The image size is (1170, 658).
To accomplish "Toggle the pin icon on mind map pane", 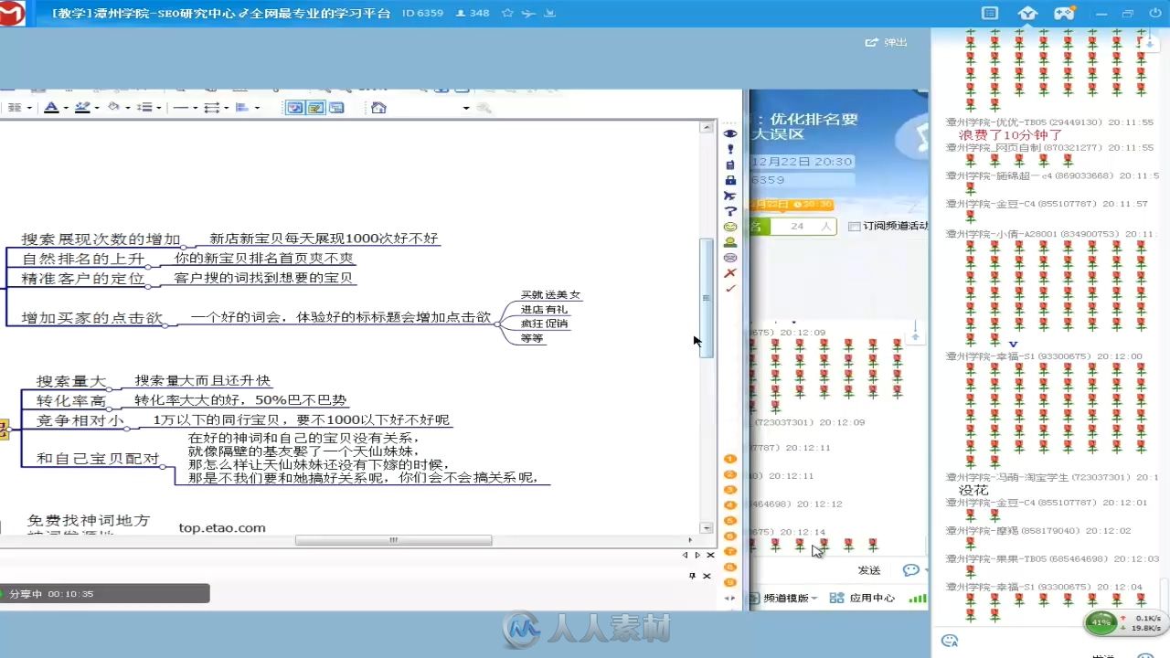I will pyautogui.click(x=692, y=576).
